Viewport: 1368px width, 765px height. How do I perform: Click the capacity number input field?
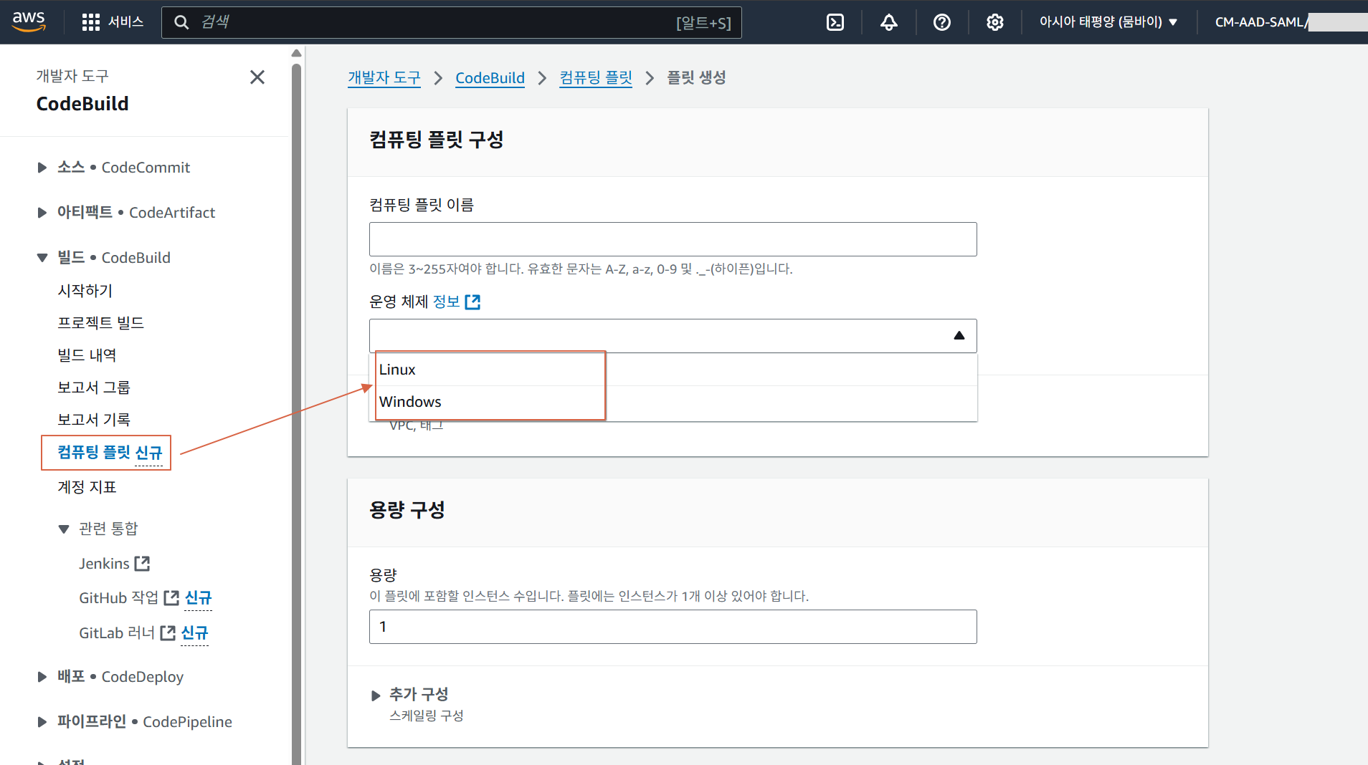(x=673, y=627)
